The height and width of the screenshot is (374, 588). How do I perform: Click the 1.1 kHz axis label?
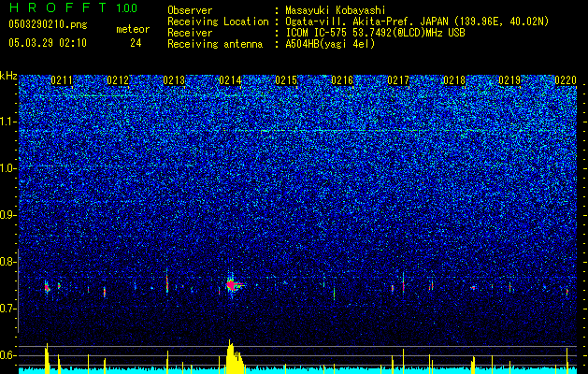[7, 122]
